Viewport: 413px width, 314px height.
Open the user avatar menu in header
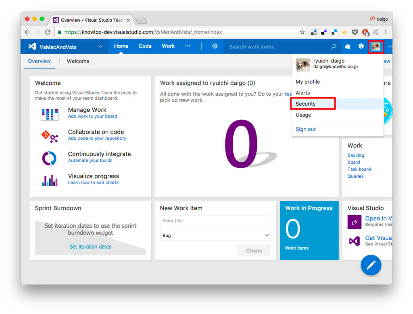point(376,47)
